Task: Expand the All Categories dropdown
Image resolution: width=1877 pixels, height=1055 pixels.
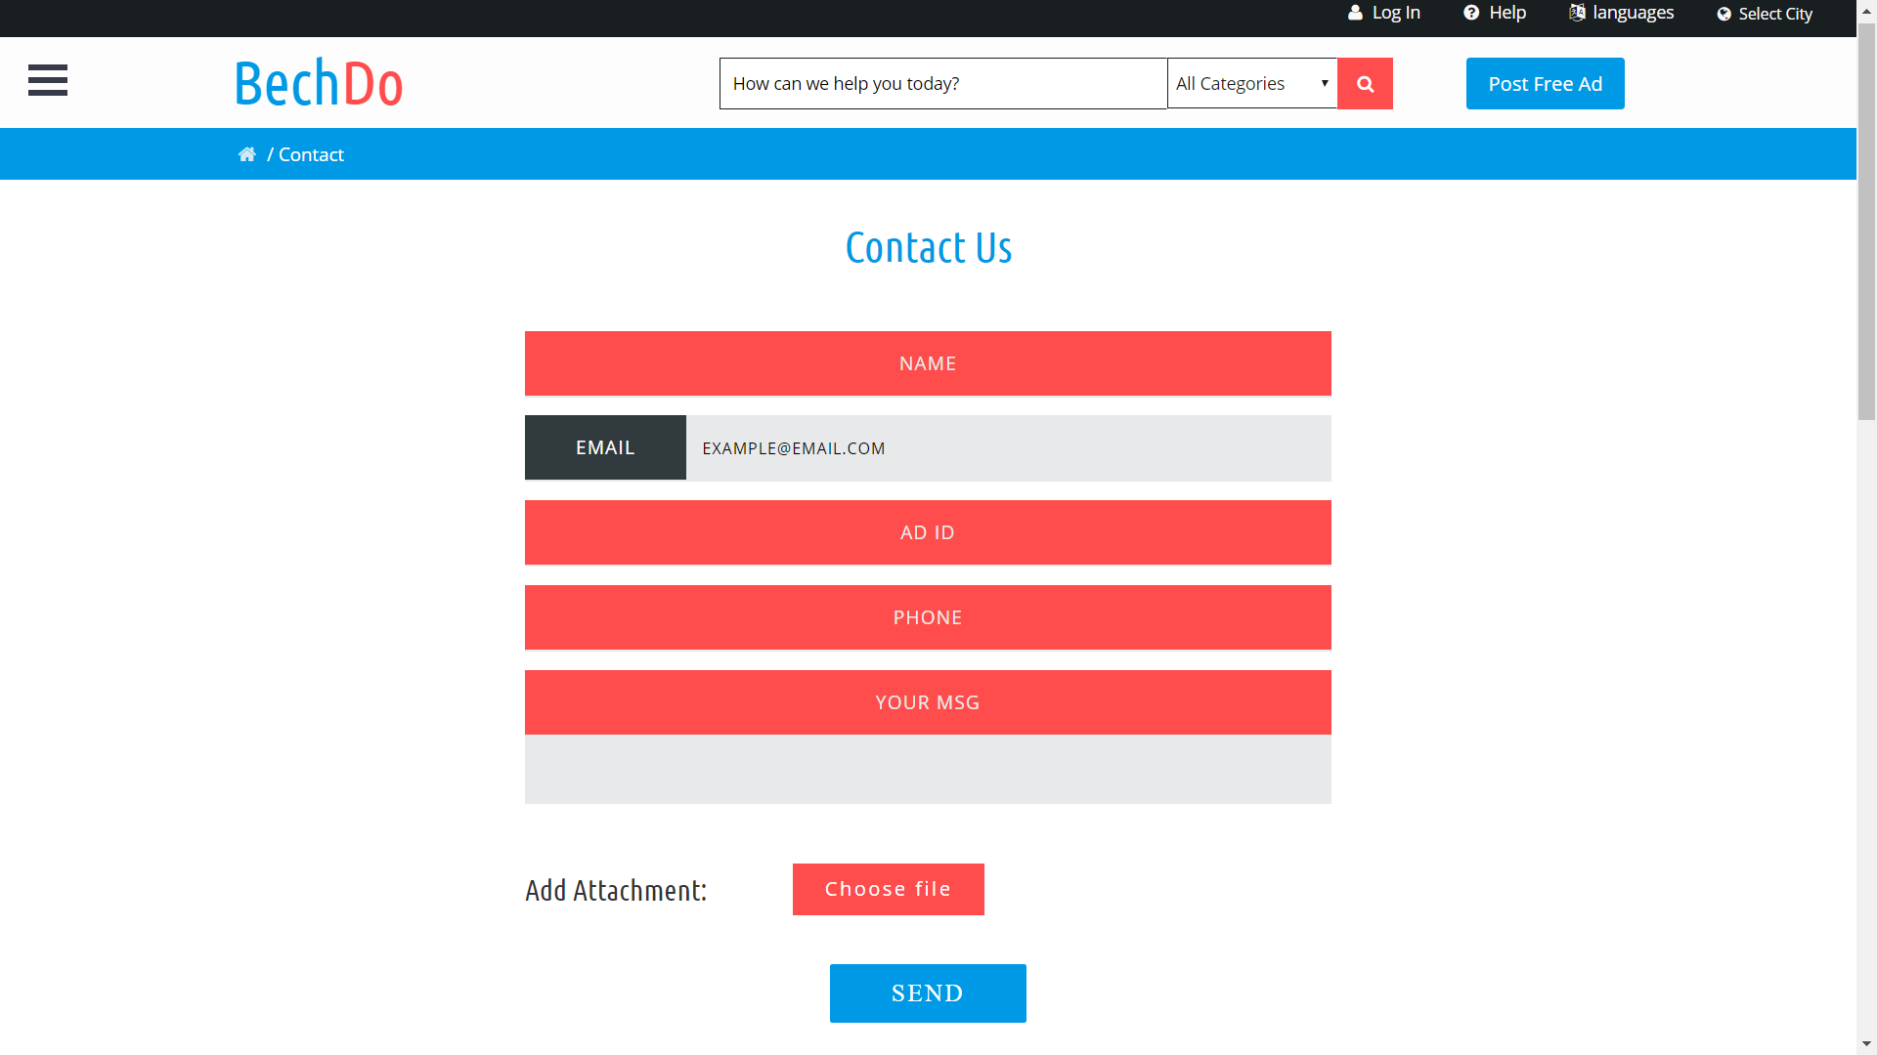Action: [1252, 84]
